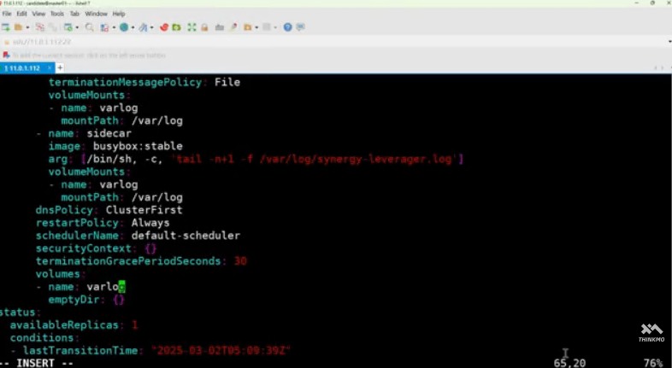Click the padlock lock-screen icon
This screenshot has height=368, width=672.
click(x=204, y=27)
